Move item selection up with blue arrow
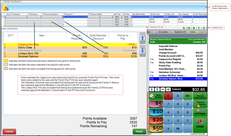The height and width of the screenshot is (136, 231). pyautogui.click(x=142, y=38)
